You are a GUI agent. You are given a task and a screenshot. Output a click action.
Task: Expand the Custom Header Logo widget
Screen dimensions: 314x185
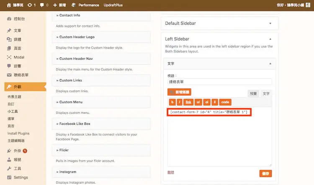pos(101,37)
